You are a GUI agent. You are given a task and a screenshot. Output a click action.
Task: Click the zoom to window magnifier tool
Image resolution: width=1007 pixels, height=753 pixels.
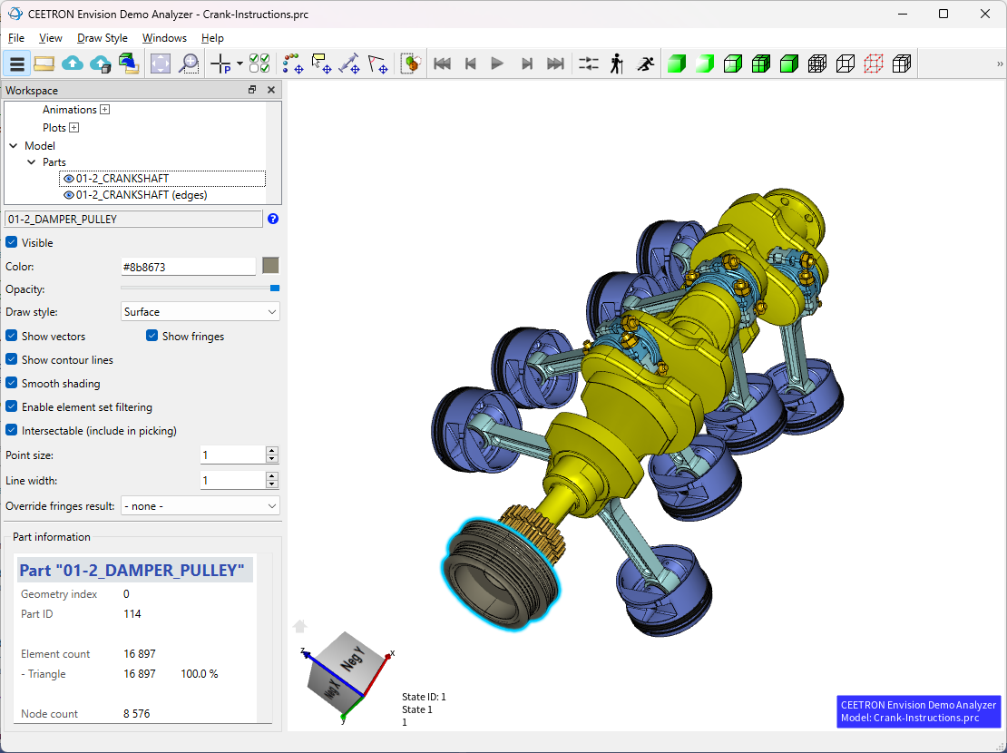pos(189,64)
